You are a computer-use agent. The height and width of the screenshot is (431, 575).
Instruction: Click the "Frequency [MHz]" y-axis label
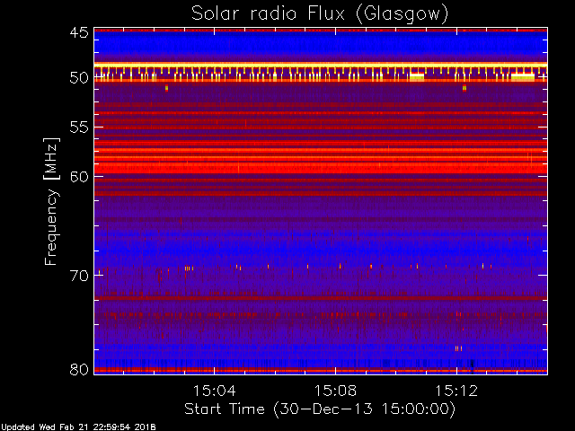(52, 200)
